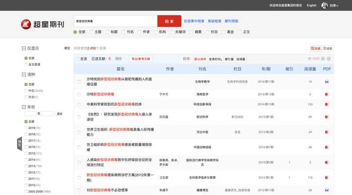
Task: Collapse the 语种 language section
Action: 24,75
